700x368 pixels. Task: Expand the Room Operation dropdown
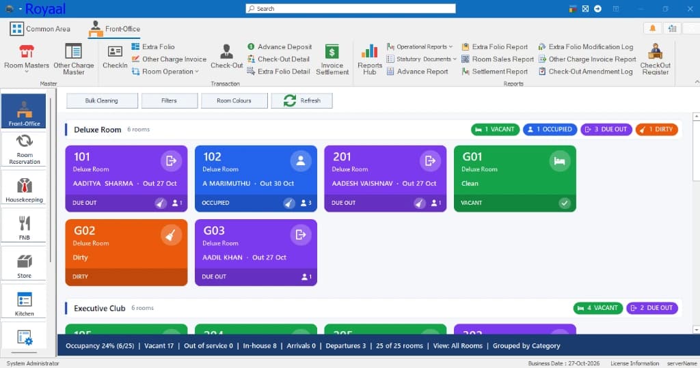pos(165,72)
